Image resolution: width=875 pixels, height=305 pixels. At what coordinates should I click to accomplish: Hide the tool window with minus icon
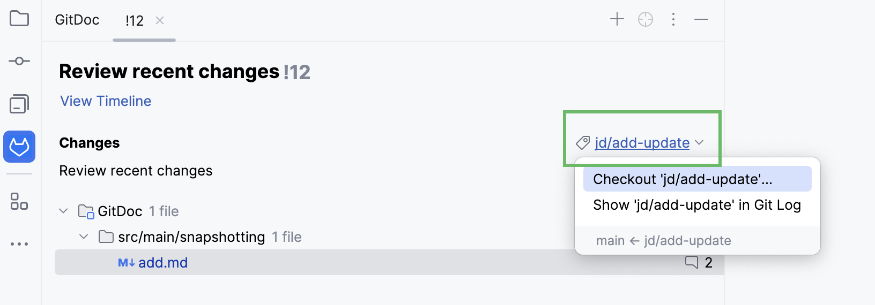coord(701,20)
